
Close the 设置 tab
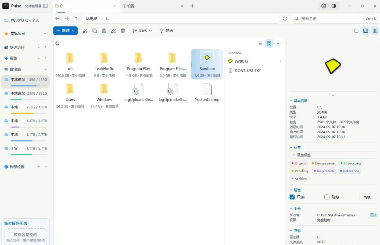point(182,6)
